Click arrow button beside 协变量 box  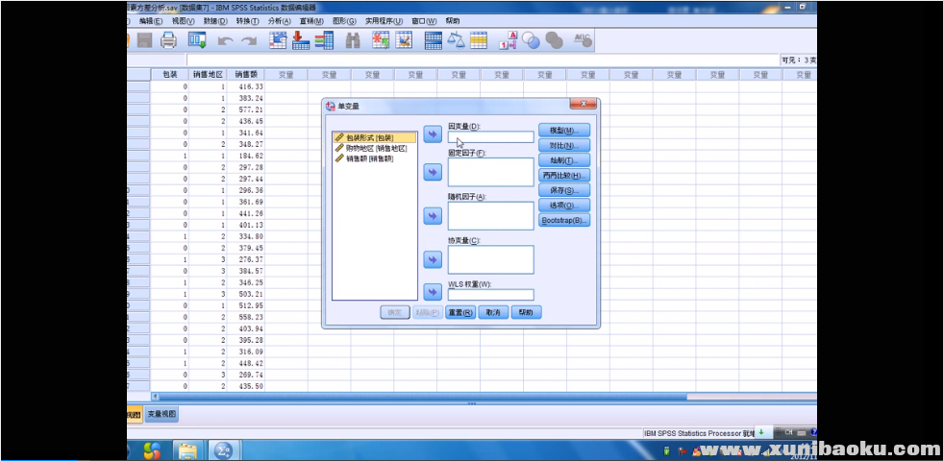click(x=432, y=257)
